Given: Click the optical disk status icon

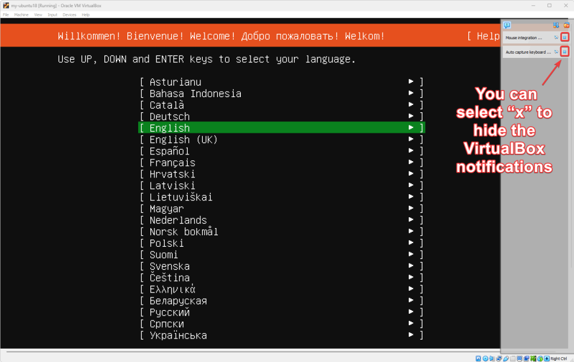Looking at the screenshot, I should 485,358.
